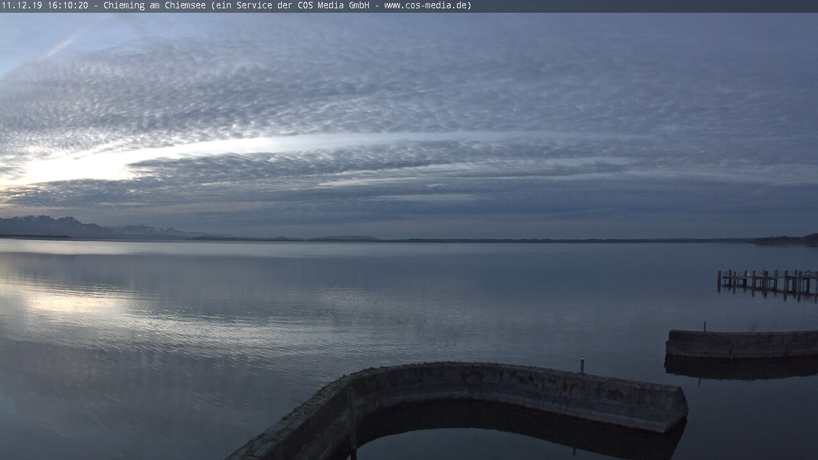Click the sun reflection on the lake
Image resolution: width=818 pixels, height=460 pixels.
[x=70, y=300]
